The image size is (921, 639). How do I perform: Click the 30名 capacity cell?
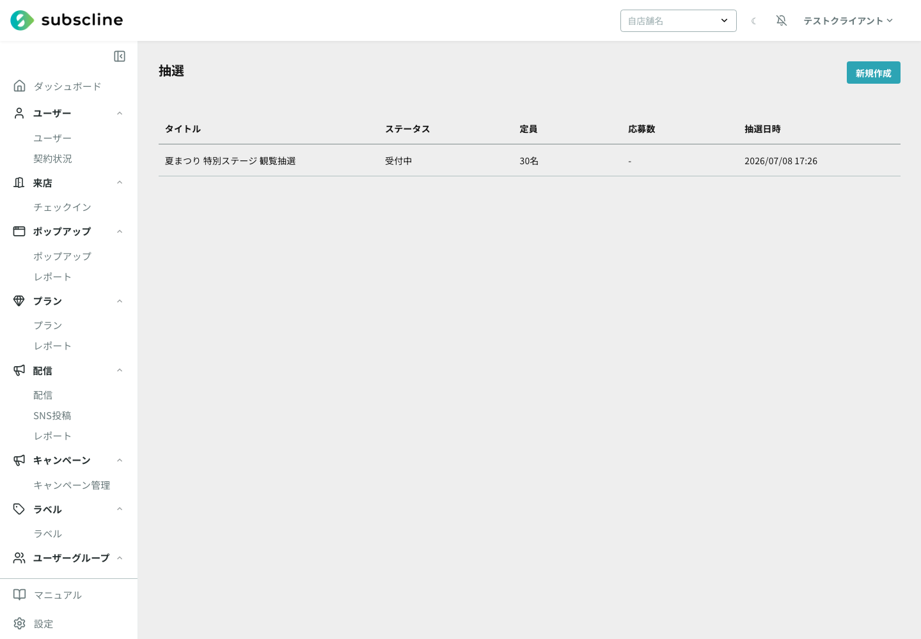coord(529,161)
